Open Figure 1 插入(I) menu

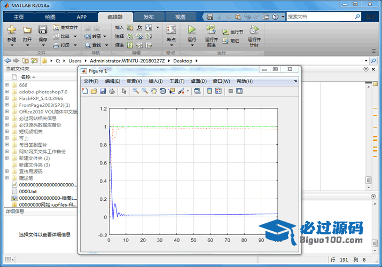(155, 81)
